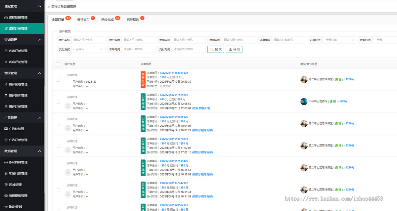Check the box for order CO2025082017524046
The image size is (397, 211).
(58, 102)
